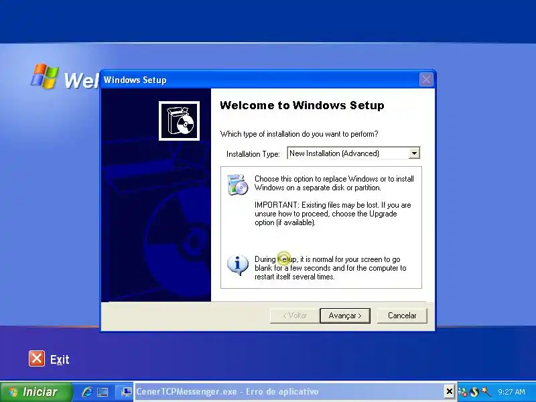Viewport: 536px width, 402px height.
Task: Click the Cancelar button
Action: tap(402, 316)
